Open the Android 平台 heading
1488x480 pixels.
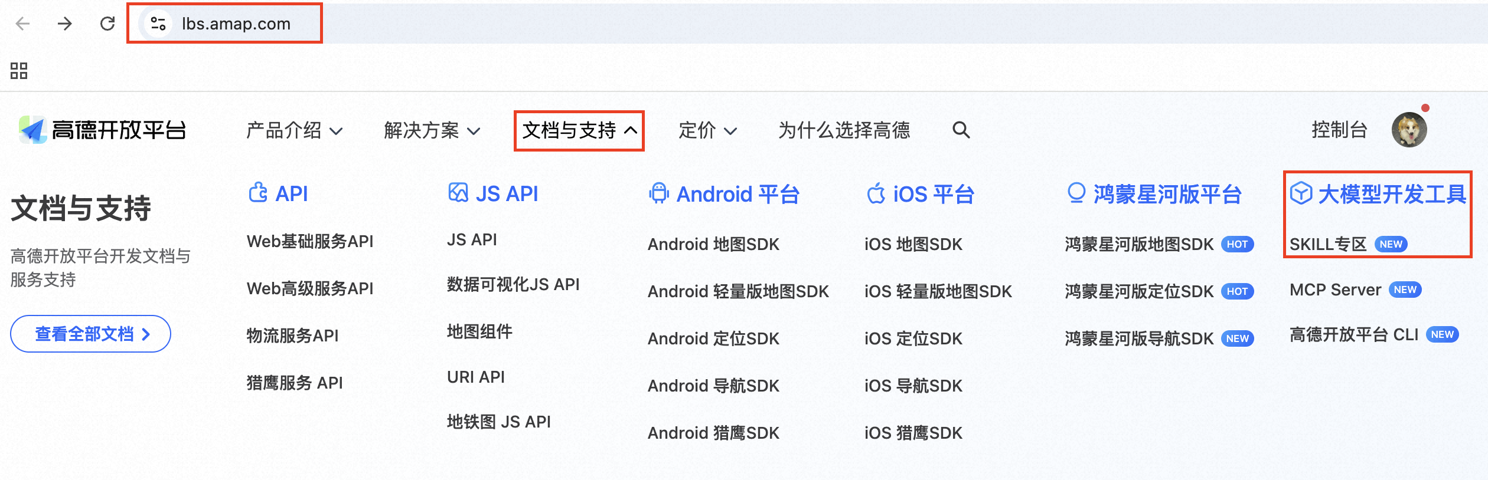[738, 194]
